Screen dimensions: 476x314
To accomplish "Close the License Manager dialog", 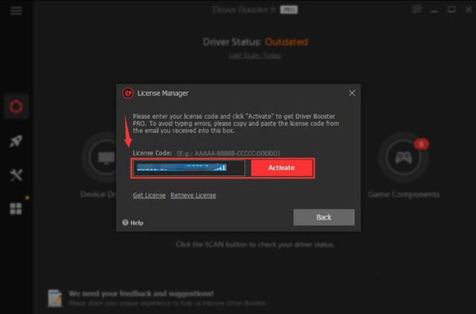I will [352, 93].
